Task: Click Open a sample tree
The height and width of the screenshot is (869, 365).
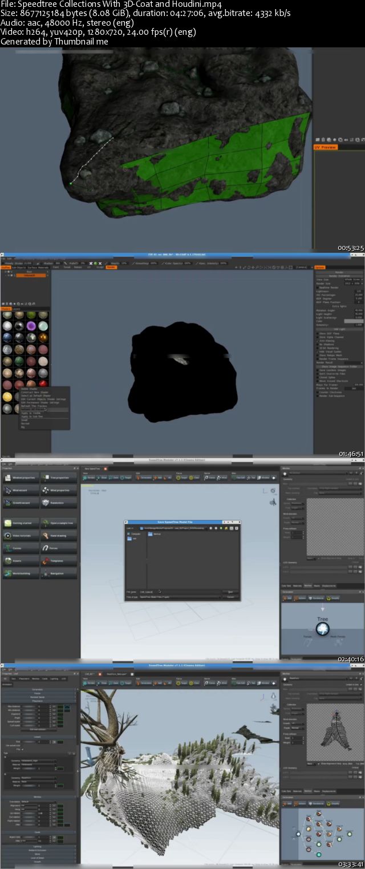Action: [59, 523]
